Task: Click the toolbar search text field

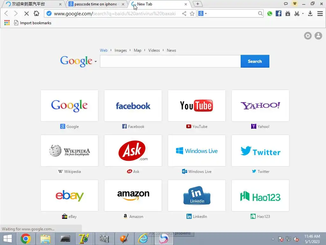Action: tap(232, 13)
